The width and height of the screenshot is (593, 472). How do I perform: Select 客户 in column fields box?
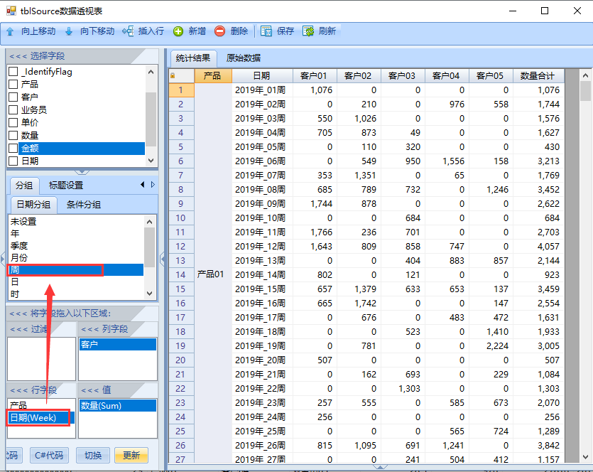(x=118, y=345)
